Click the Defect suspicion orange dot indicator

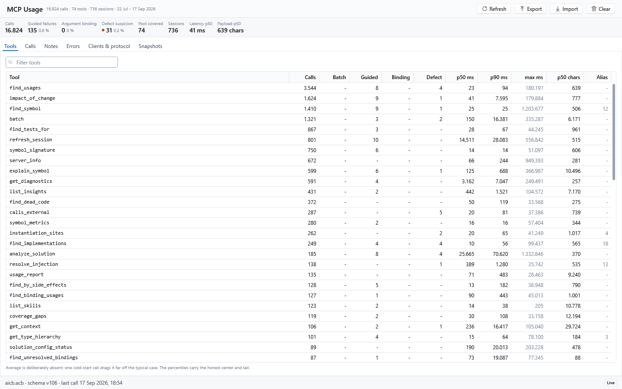click(x=103, y=30)
